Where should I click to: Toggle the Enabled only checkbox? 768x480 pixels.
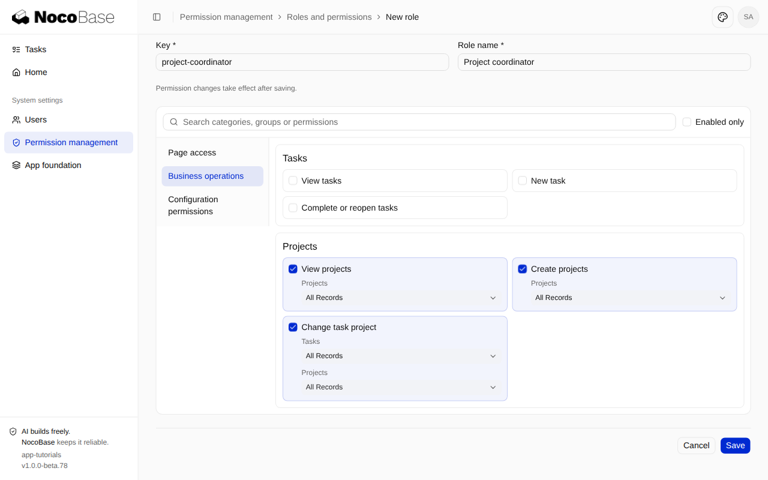pos(687,122)
